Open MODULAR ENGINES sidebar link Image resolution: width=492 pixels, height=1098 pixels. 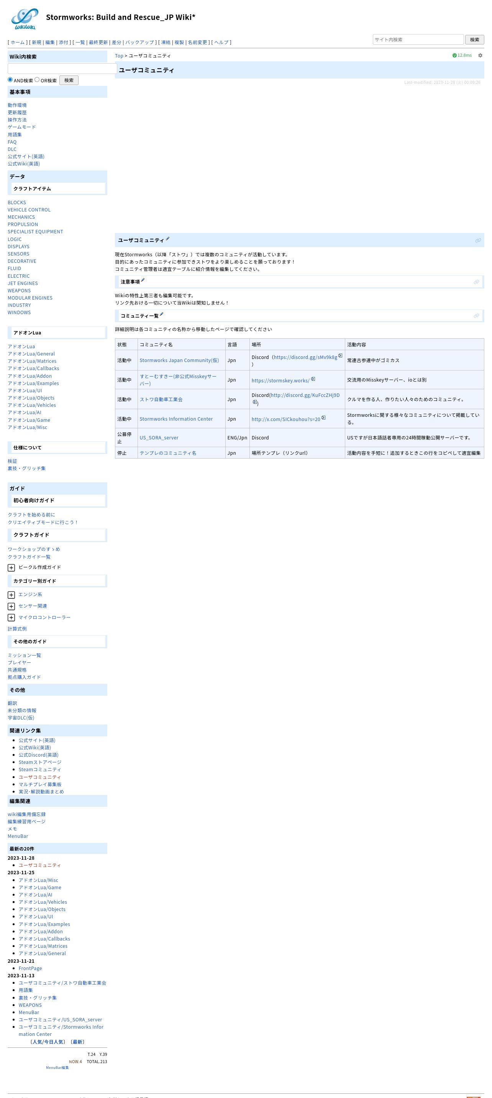(x=30, y=298)
